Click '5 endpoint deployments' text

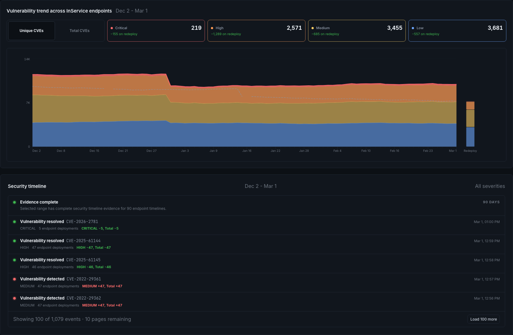pyautogui.click(x=58, y=229)
